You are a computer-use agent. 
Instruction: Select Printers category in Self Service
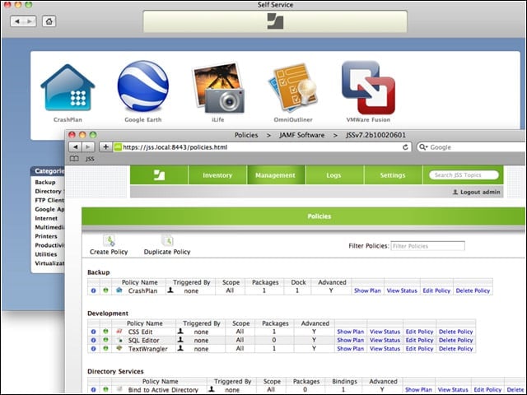point(46,236)
